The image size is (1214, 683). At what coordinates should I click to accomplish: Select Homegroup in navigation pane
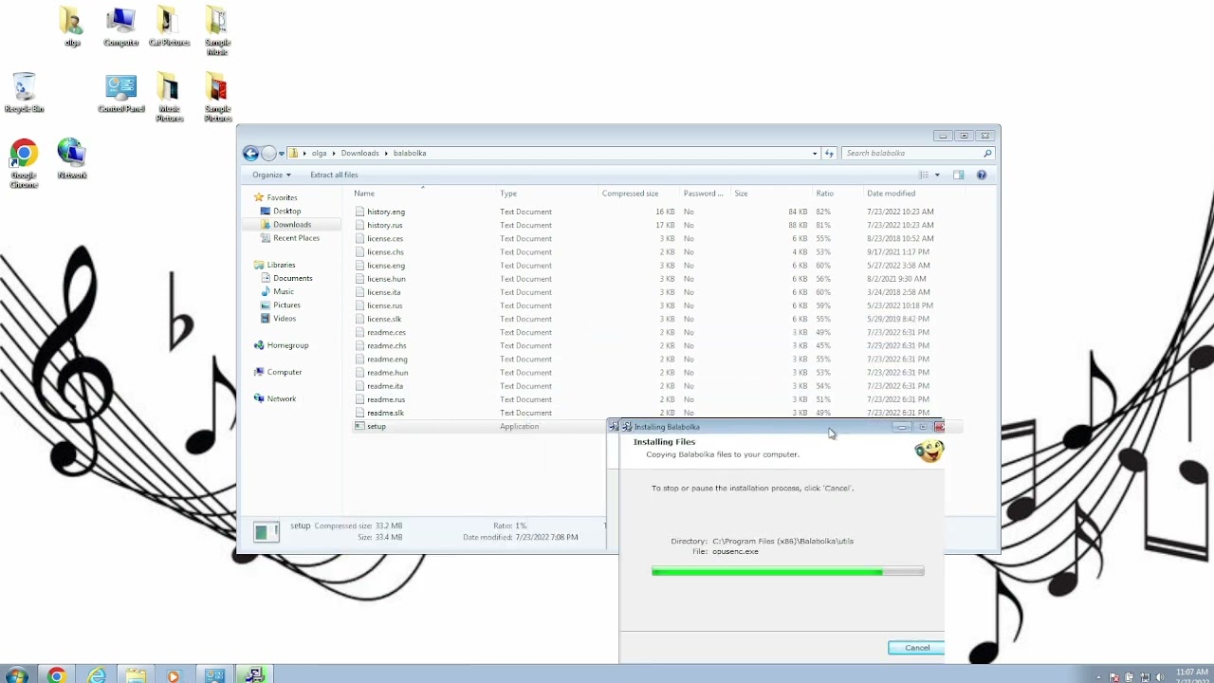tap(287, 345)
